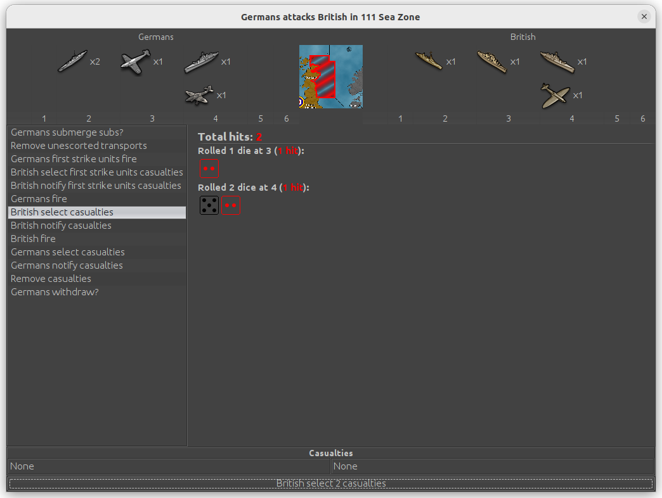Select the British cruiser in column 3
Screen dimensions: 662x498
coord(492,61)
